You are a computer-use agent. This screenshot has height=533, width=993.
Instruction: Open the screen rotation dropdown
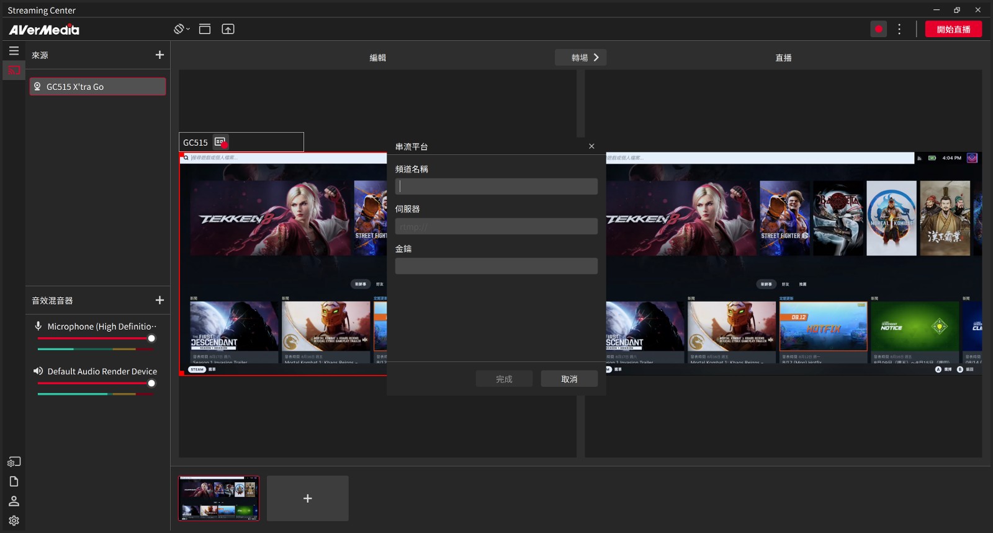(x=182, y=29)
